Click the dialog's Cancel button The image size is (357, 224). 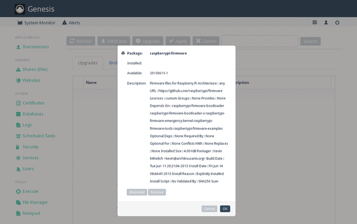point(209,209)
